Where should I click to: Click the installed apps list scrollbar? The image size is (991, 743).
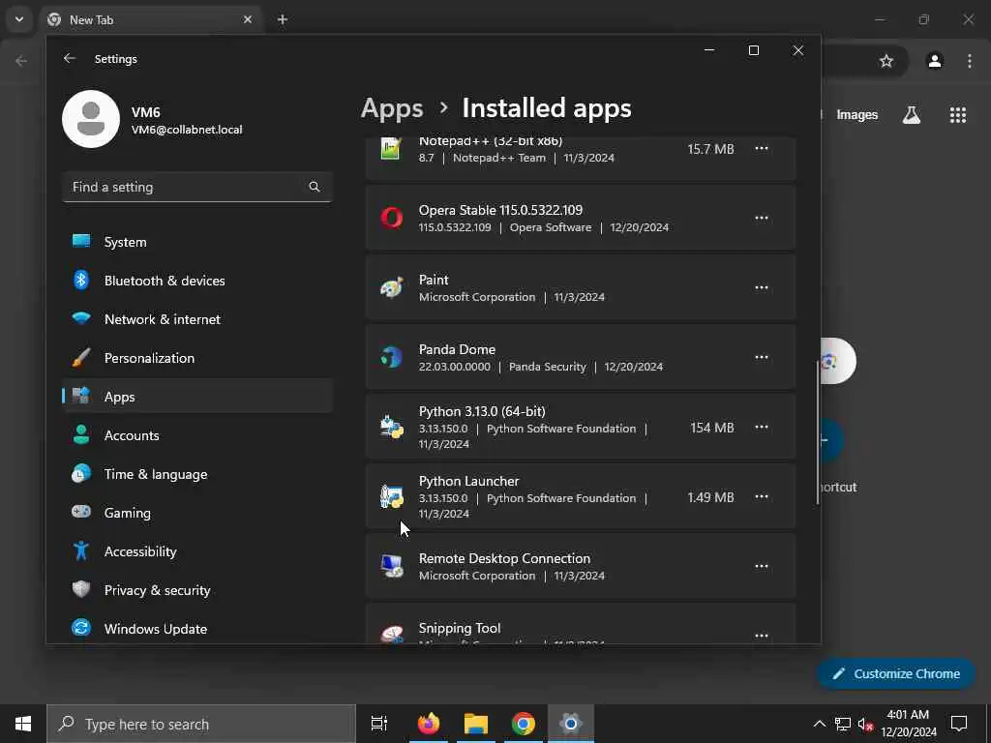[818, 432]
